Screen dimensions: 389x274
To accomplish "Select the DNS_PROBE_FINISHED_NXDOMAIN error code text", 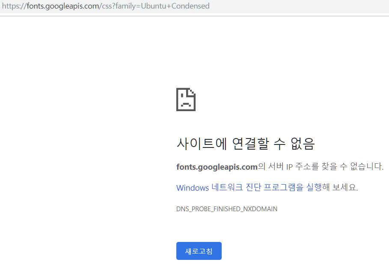I will pyautogui.click(x=227, y=209).
